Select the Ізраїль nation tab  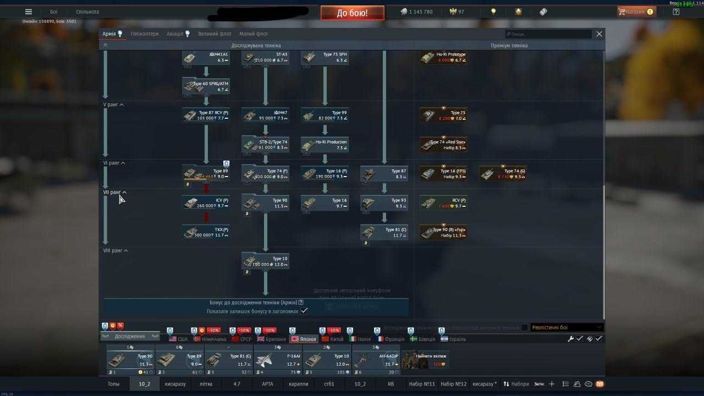[x=453, y=339]
